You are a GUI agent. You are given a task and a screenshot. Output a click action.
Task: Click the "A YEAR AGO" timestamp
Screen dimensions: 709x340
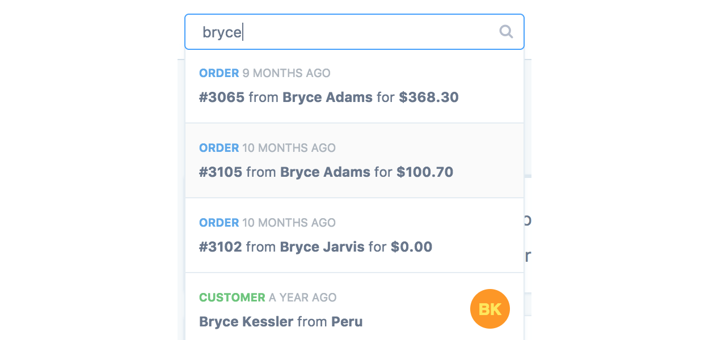pyautogui.click(x=302, y=297)
